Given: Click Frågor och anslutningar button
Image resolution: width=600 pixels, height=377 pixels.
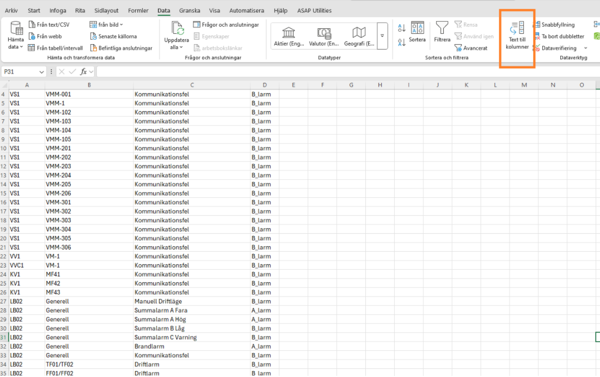Looking at the screenshot, I should tap(226, 25).
